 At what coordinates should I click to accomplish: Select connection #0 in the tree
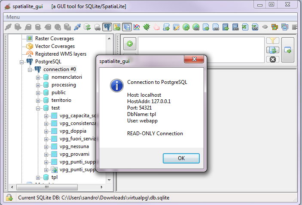point(60,69)
